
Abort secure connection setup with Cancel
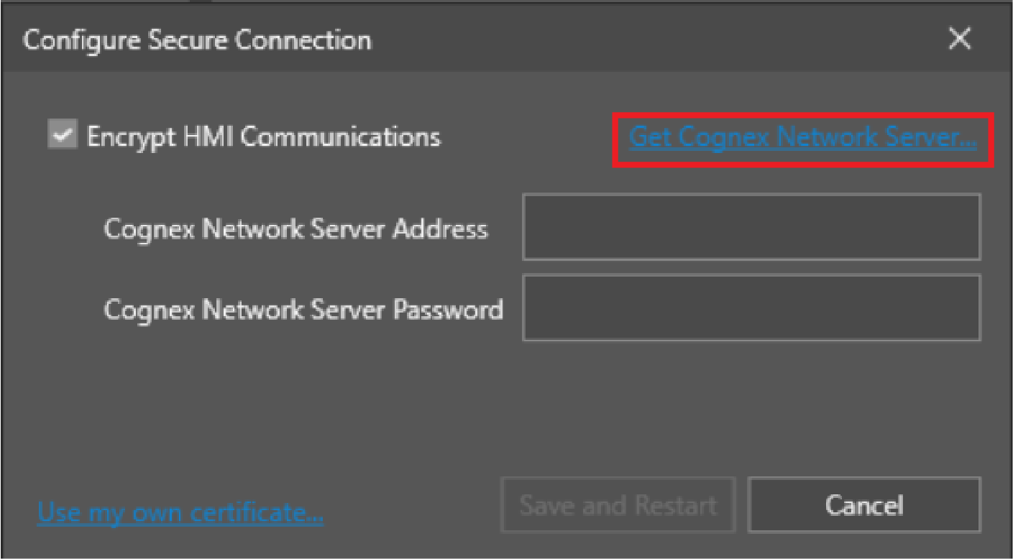pyautogui.click(x=863, y=506)
